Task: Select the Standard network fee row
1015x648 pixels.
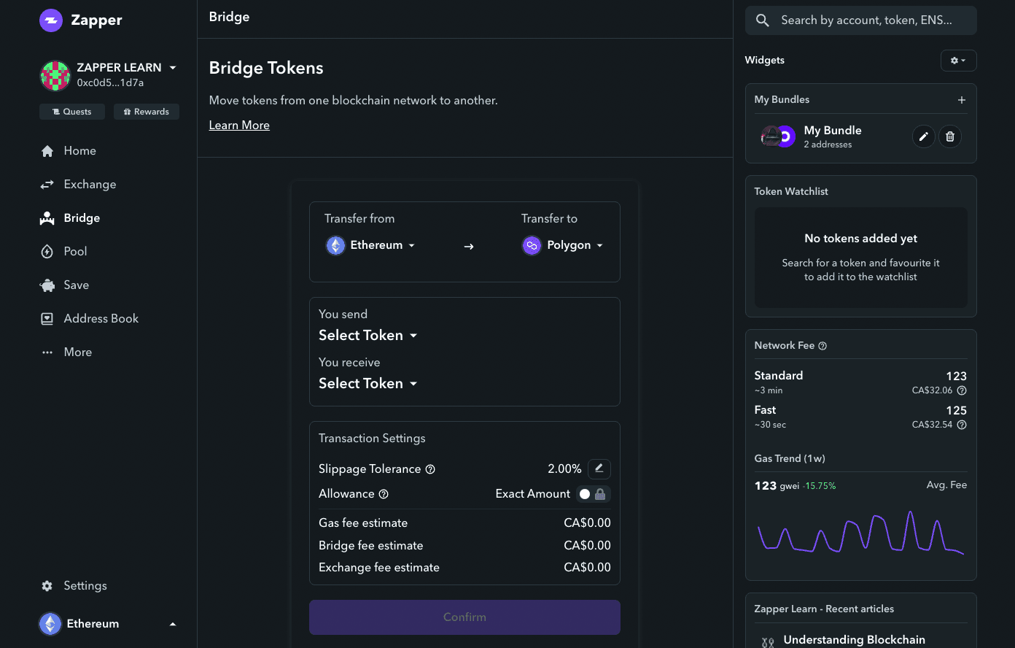Action: tap(860, 382)
